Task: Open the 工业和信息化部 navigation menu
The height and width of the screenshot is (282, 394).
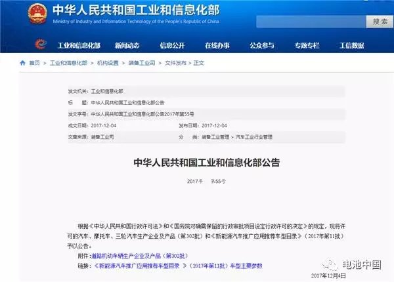Action: (79, 45)
